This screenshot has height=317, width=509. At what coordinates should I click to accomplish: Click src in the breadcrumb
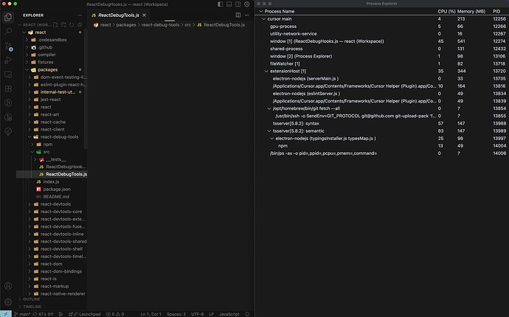(187, 24)
